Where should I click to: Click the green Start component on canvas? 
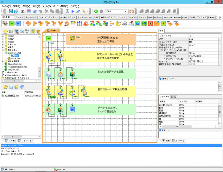pos(49,39)
